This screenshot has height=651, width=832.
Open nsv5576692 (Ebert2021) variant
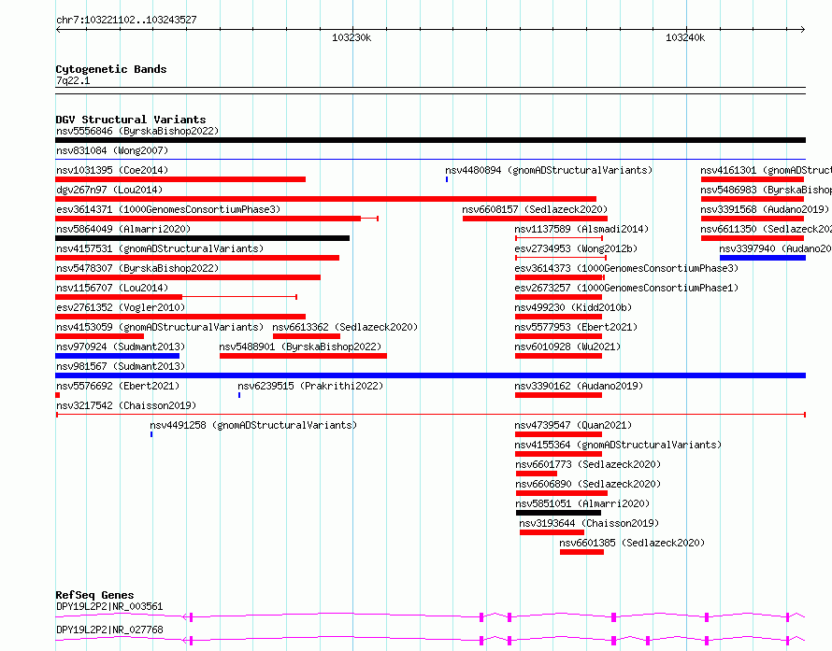(118, 386)
